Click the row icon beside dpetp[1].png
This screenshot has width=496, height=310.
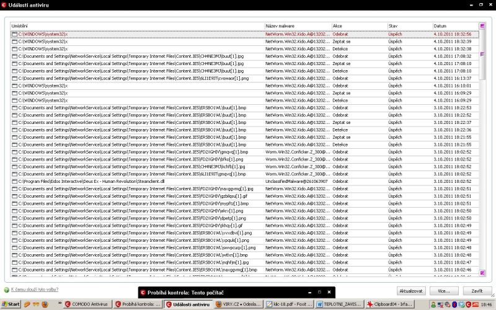click(x=14, y=218)
